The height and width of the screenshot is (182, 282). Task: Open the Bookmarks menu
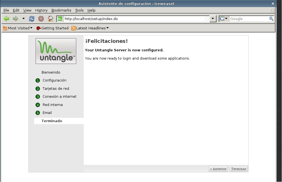coord(61,10)
